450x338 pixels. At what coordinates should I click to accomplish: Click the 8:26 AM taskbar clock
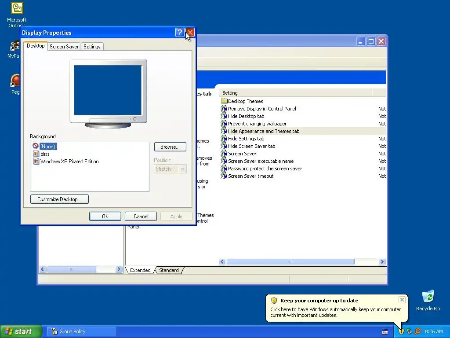[434, 331]
